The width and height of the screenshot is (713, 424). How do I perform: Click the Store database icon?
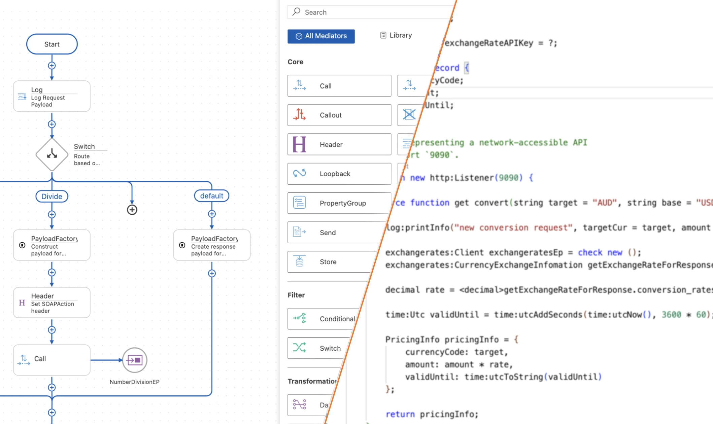coord(299,261)
